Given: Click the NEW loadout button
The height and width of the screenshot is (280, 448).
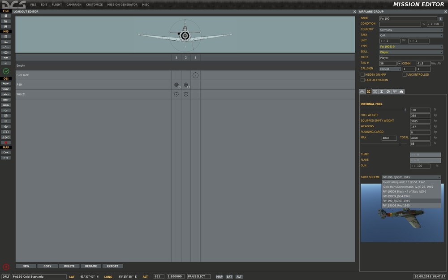Looking at the screenshot, I should click(x=26, y=266).
